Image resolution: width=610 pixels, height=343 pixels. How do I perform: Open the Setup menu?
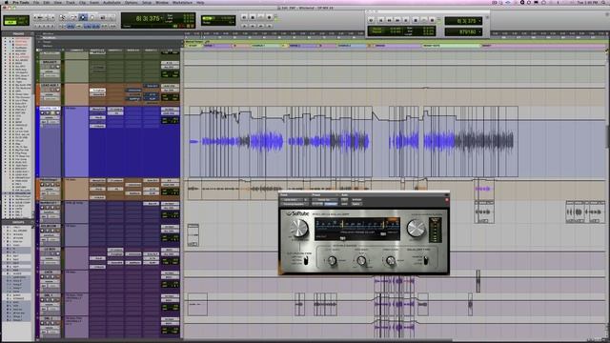(x=147, y=2)
